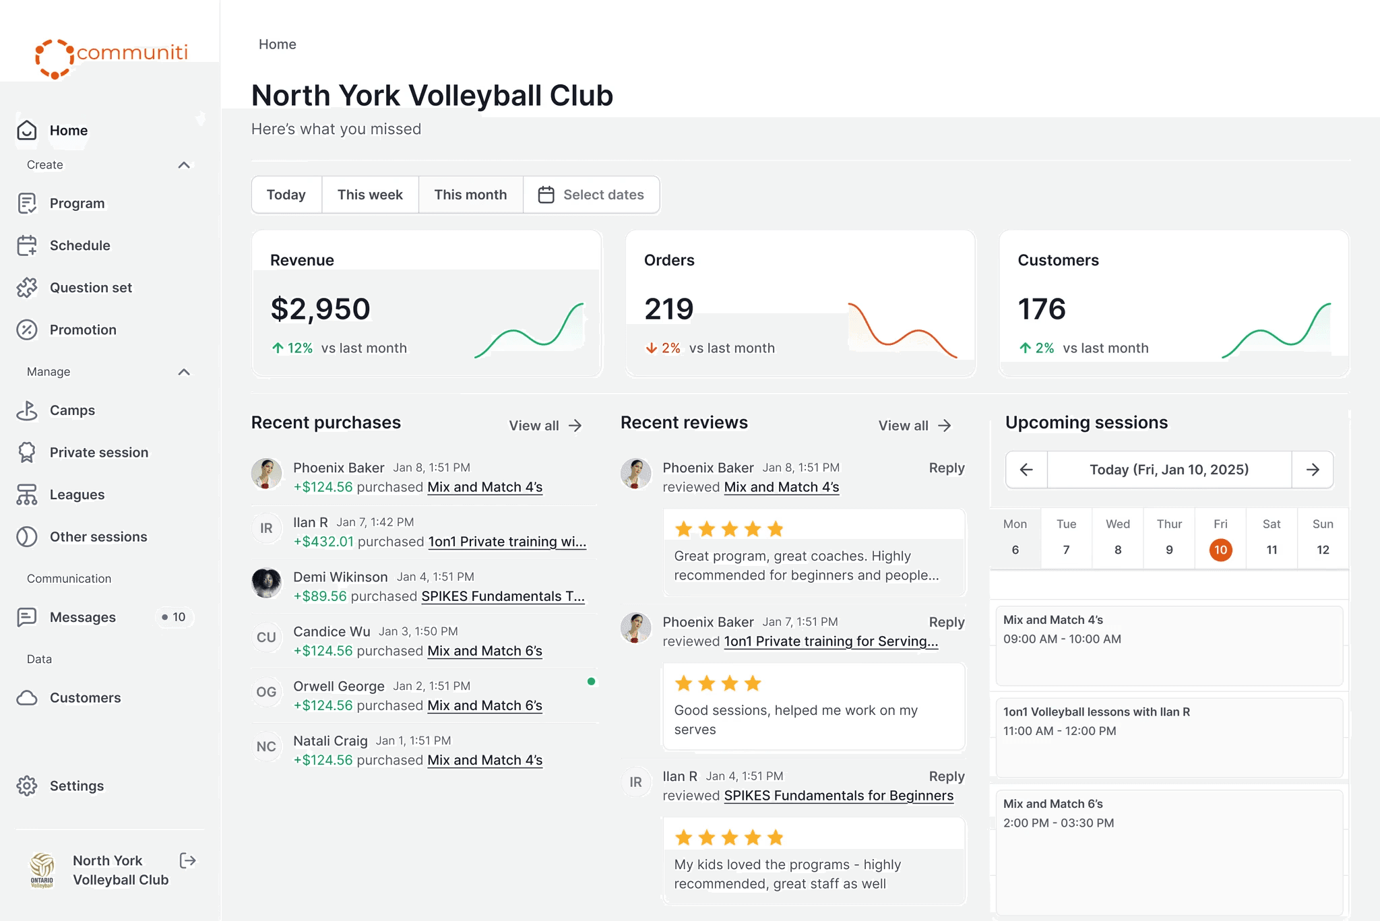
Task: Click the Program sidebar icon
Action: 27,203
